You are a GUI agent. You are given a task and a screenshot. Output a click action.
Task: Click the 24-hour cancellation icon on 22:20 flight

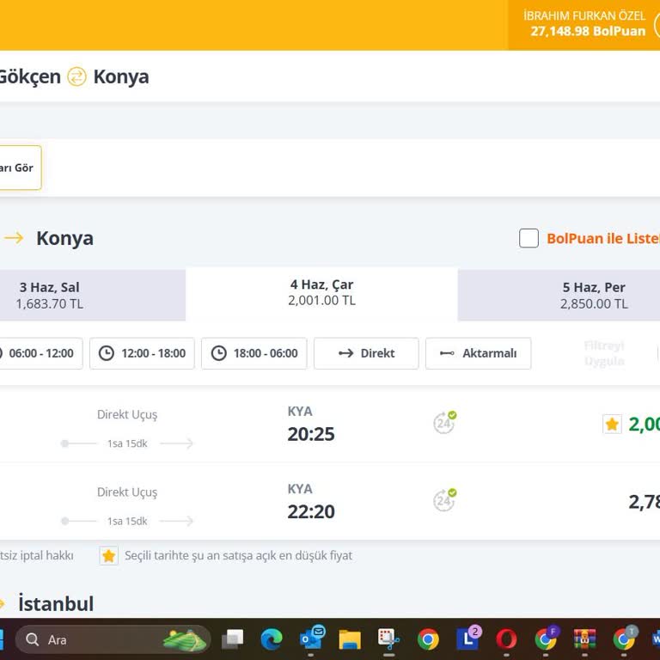(445, 500)
